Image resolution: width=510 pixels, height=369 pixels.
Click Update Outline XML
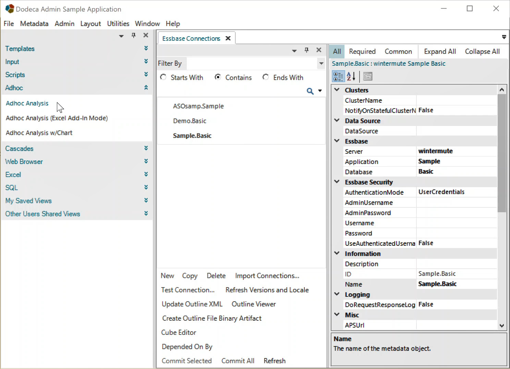[x=192, y=304]
